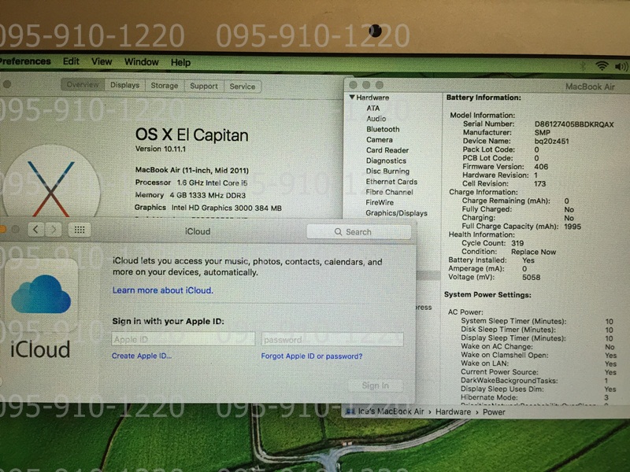Select Ethernet Cards in hardware list

click(x=391, y=182)
